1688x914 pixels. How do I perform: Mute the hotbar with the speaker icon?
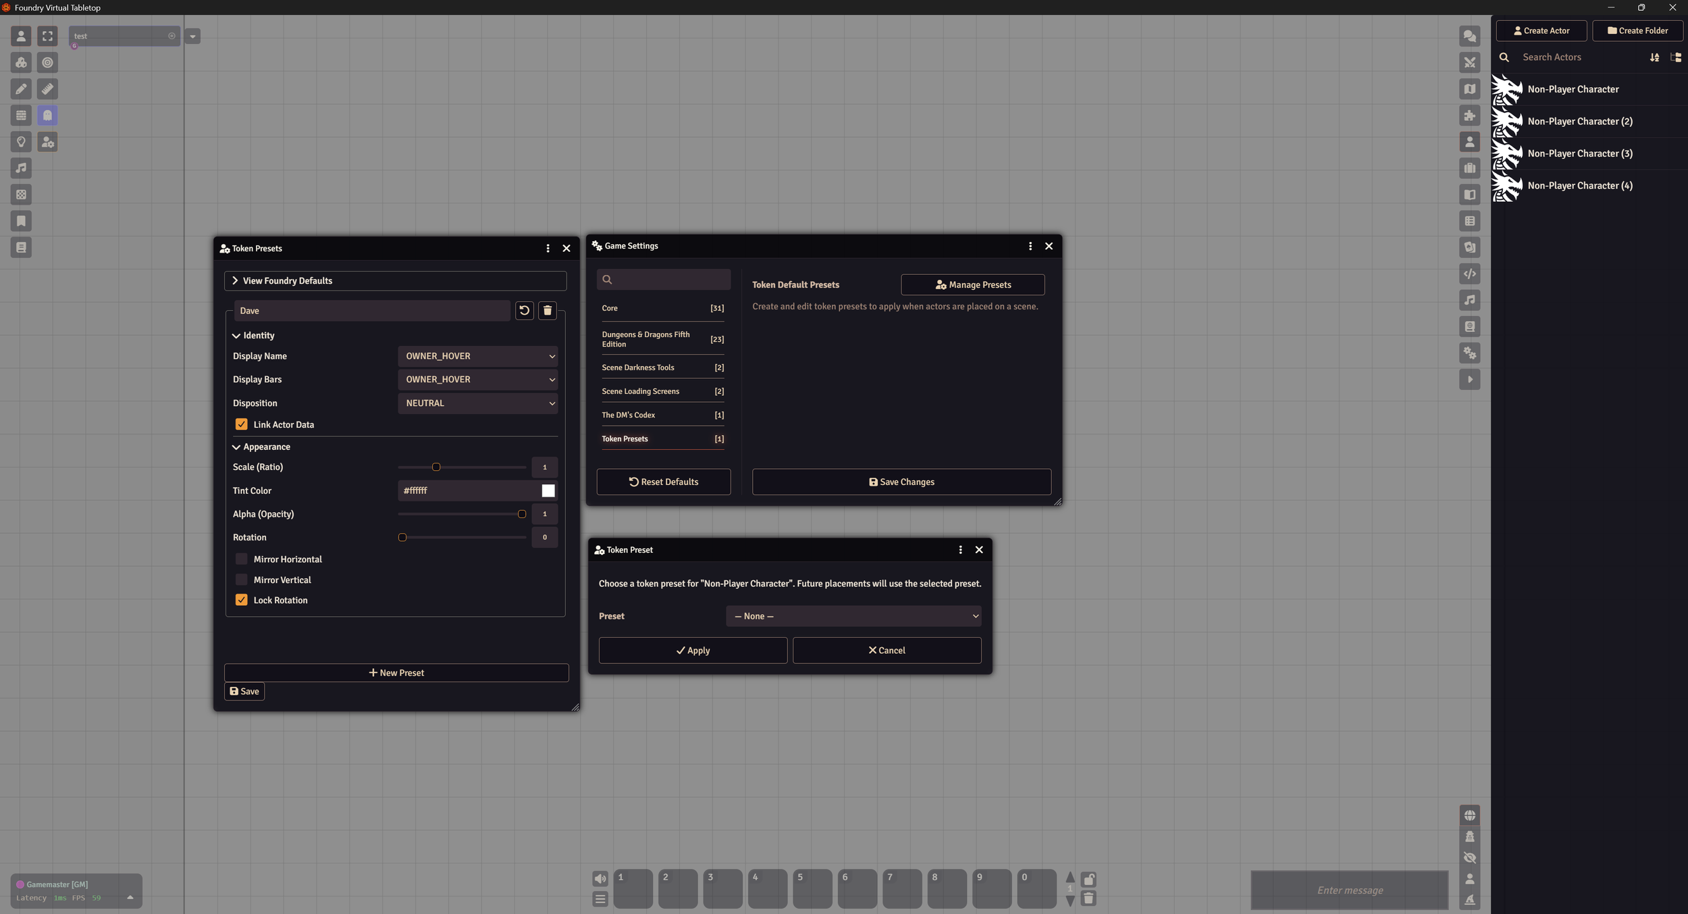pos(600,878)
